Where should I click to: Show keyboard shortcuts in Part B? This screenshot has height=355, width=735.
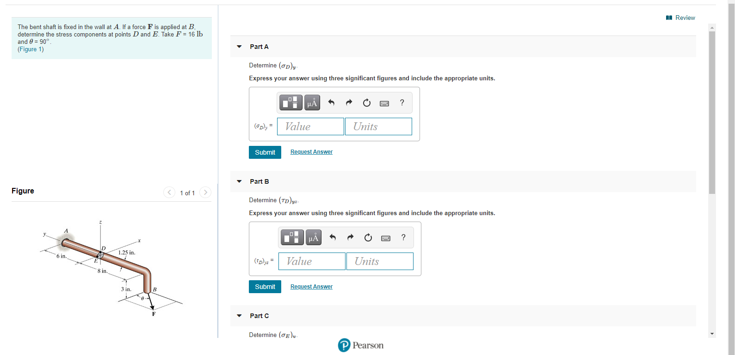(x=386, y=238)
